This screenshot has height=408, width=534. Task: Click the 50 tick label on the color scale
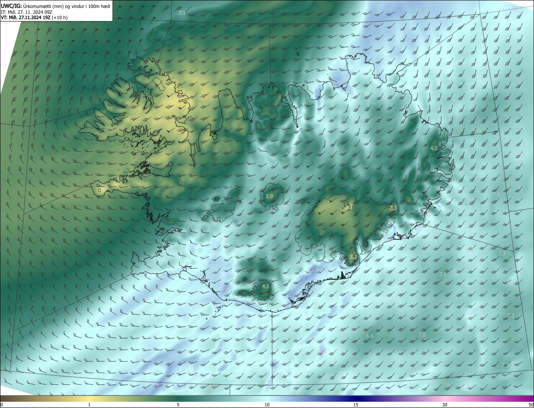click(x=531, y=405)
